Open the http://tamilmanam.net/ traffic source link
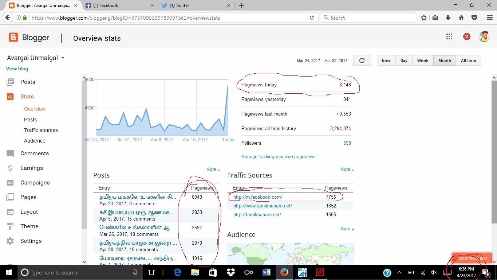This screenshot has width=497, height=280. pos(257,215)
